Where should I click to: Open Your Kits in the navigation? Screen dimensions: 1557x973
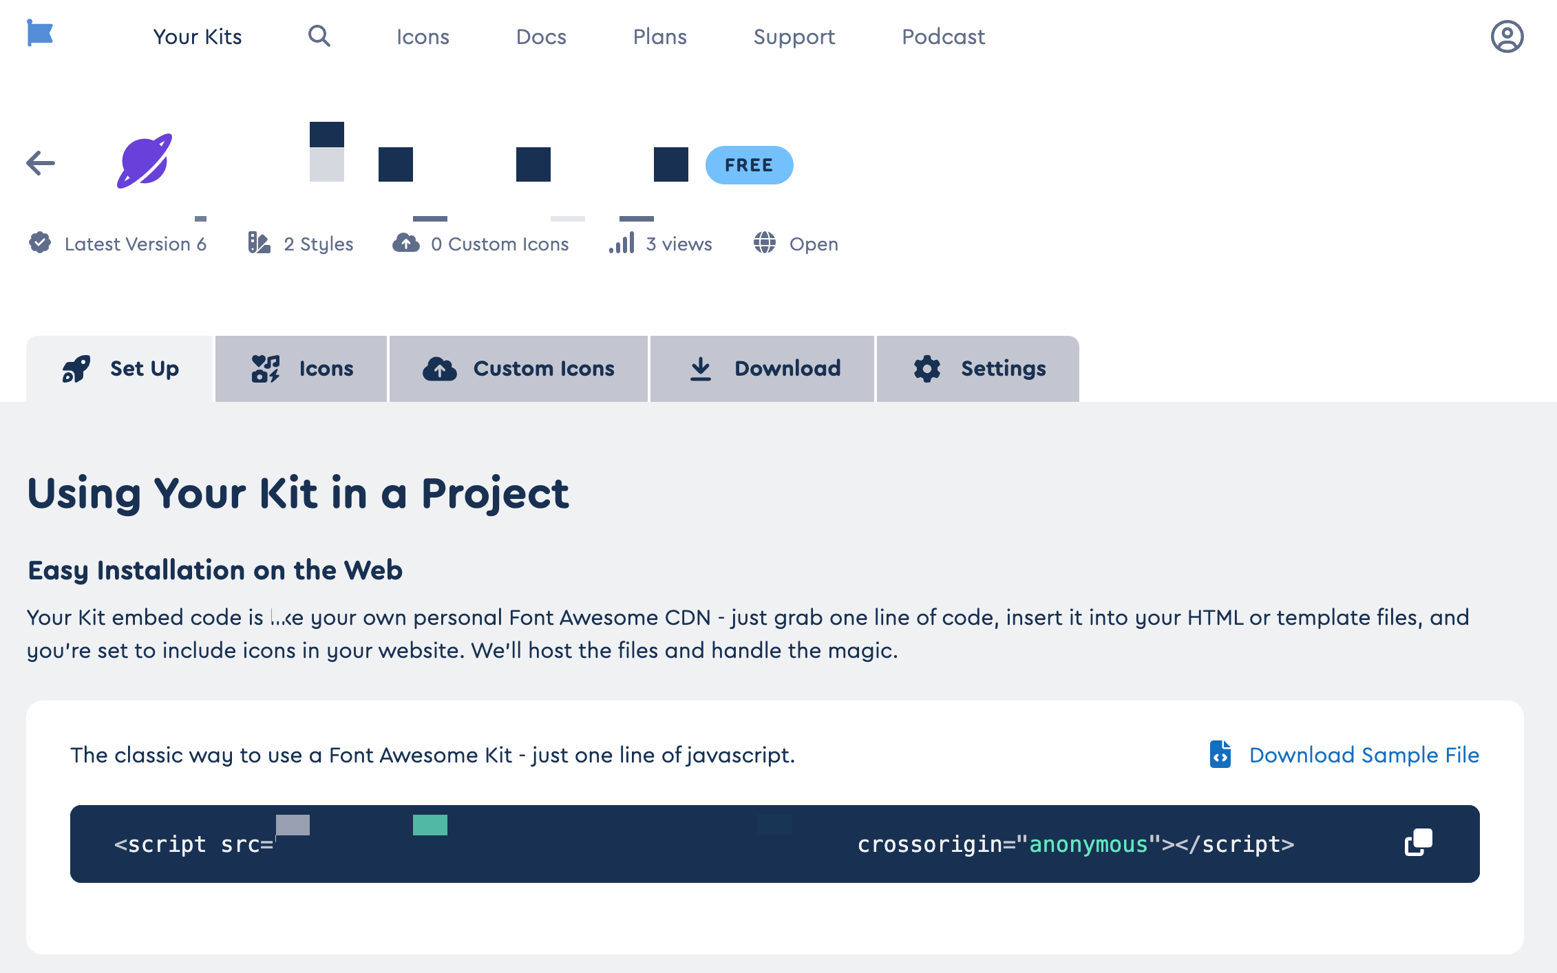click(x=198, y=36)
